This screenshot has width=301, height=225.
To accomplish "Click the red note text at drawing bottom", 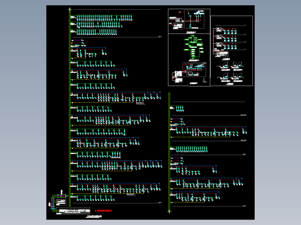I will click(104, 211).
